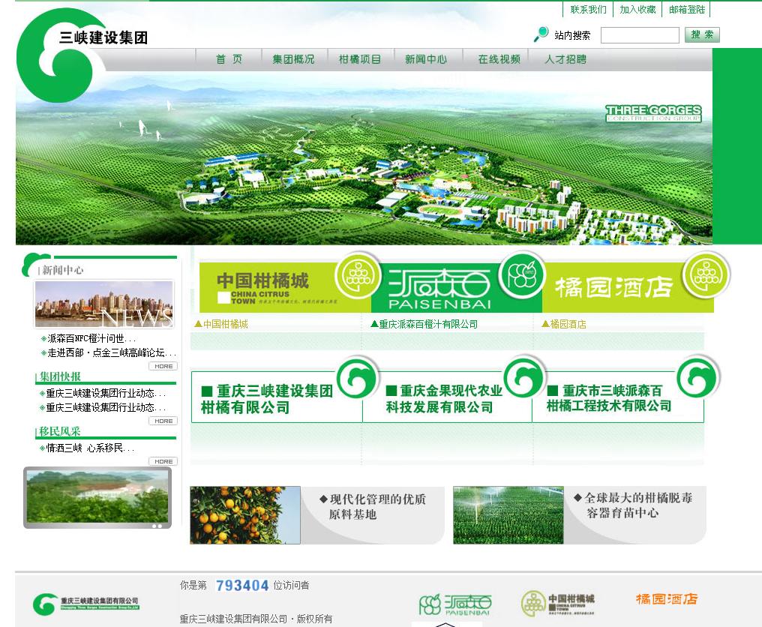This screenshot has width=762, height=627.
Task: Click the footer 派森百 PAISENBAI logo
Action: coord(455,604)
